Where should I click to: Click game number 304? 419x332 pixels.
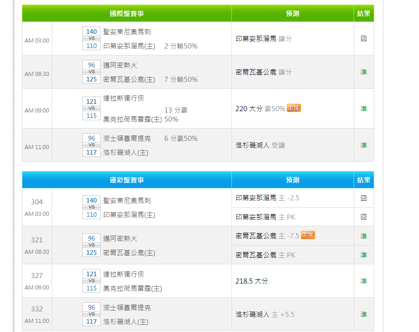37,202
